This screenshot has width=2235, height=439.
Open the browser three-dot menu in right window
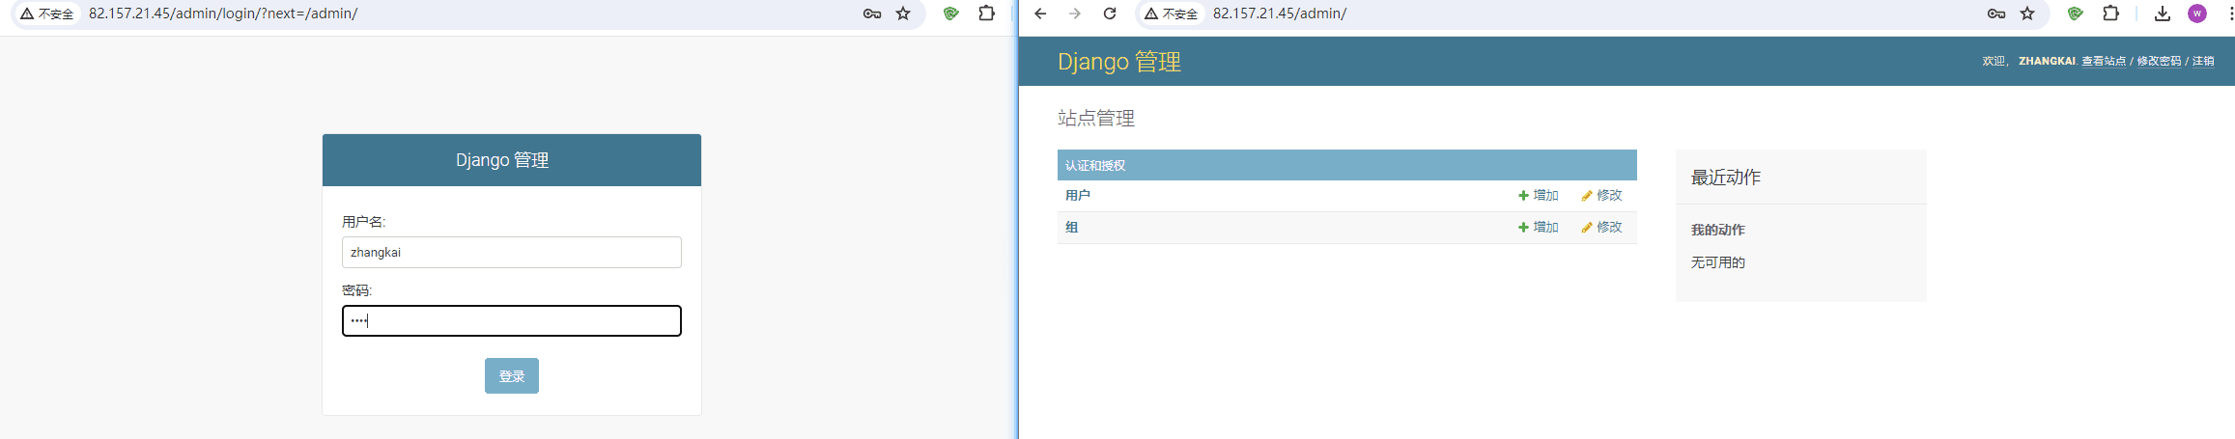point(2230,14)
